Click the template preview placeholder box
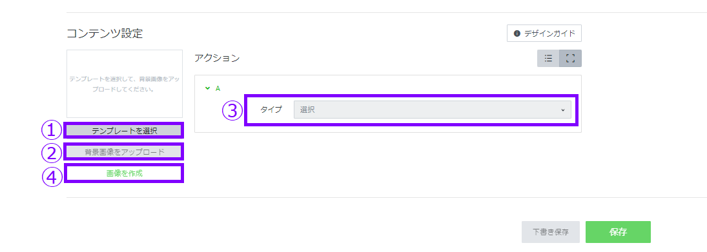The width and height of the screenshot is (707, 252). point(125,84)
